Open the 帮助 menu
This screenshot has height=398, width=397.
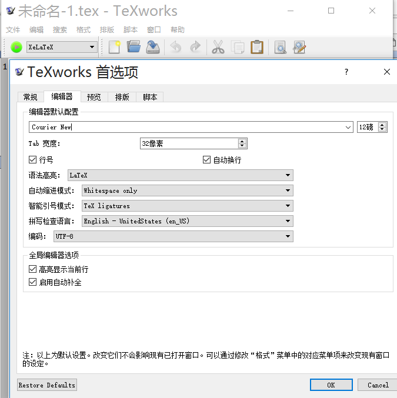pos(178,30)
